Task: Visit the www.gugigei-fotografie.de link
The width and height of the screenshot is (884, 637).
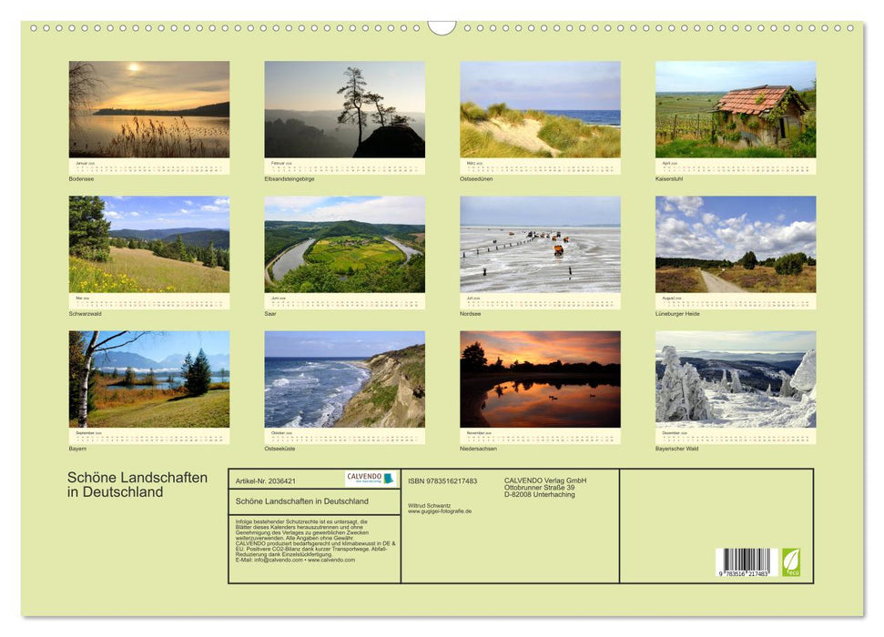Action: point(440,511)
